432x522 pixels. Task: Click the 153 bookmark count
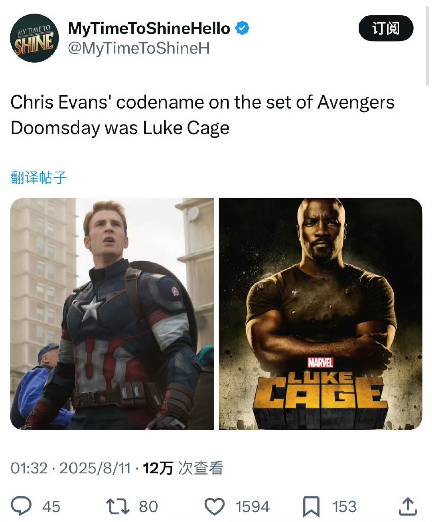click(344, 507)
